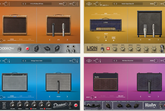Screen dimensions: 165x111
Task: Click the Lion amp head image
Action: pos(106,25)
